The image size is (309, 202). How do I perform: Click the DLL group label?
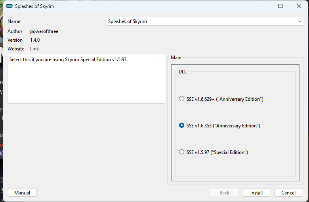click(x=183, y=72)
